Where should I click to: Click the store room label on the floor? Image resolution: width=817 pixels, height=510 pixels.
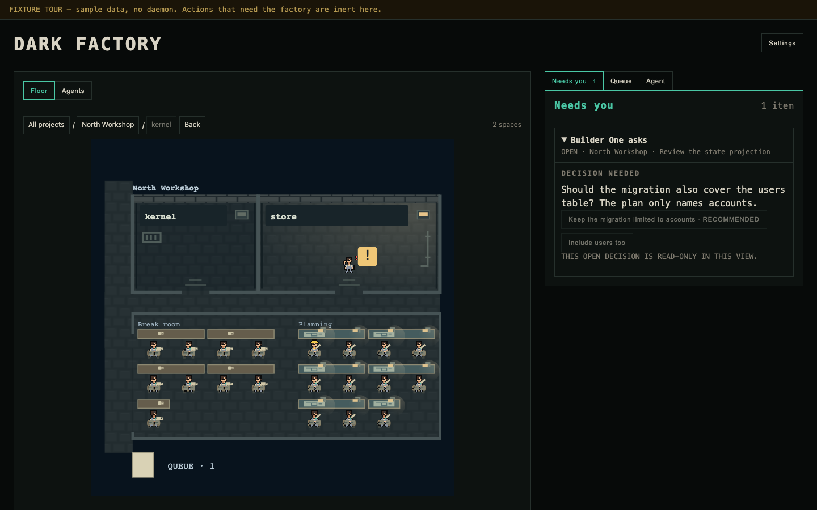click(x=284, y=216)
